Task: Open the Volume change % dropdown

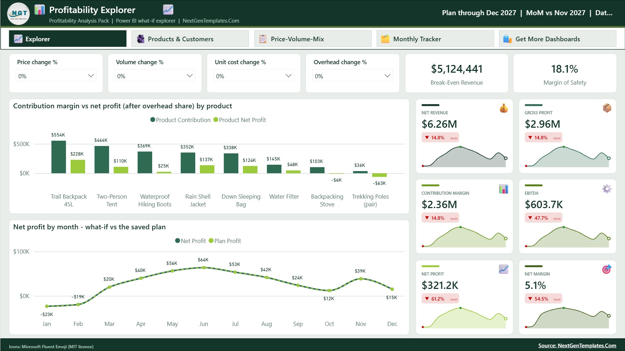Action: coord(155,76)
